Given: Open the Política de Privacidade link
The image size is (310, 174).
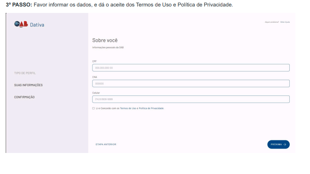Looking at the screenshot, I should click(x=151, y=108).
